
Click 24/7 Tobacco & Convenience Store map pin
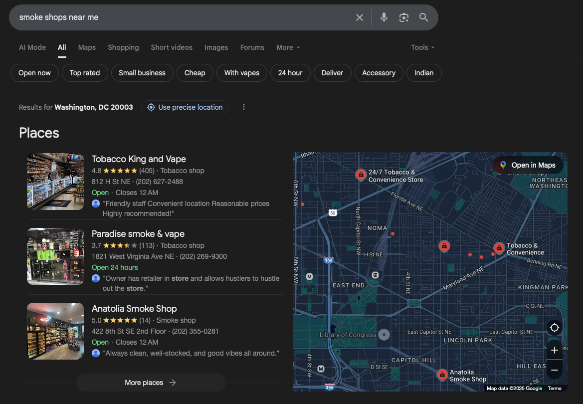tap(361, 174)
